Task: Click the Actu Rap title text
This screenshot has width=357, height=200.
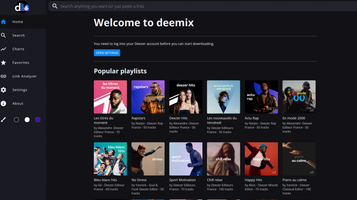Action: [252, 118]
